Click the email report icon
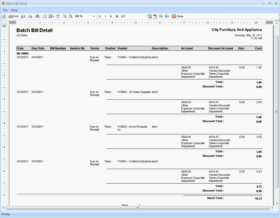The image size is (280, 218). [x=23, y=16]
